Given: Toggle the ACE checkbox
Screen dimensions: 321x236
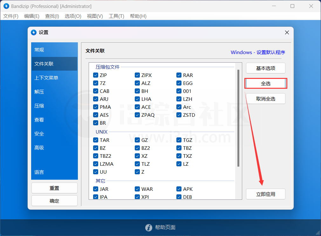Looking at the screenshot, I should 137,107.
